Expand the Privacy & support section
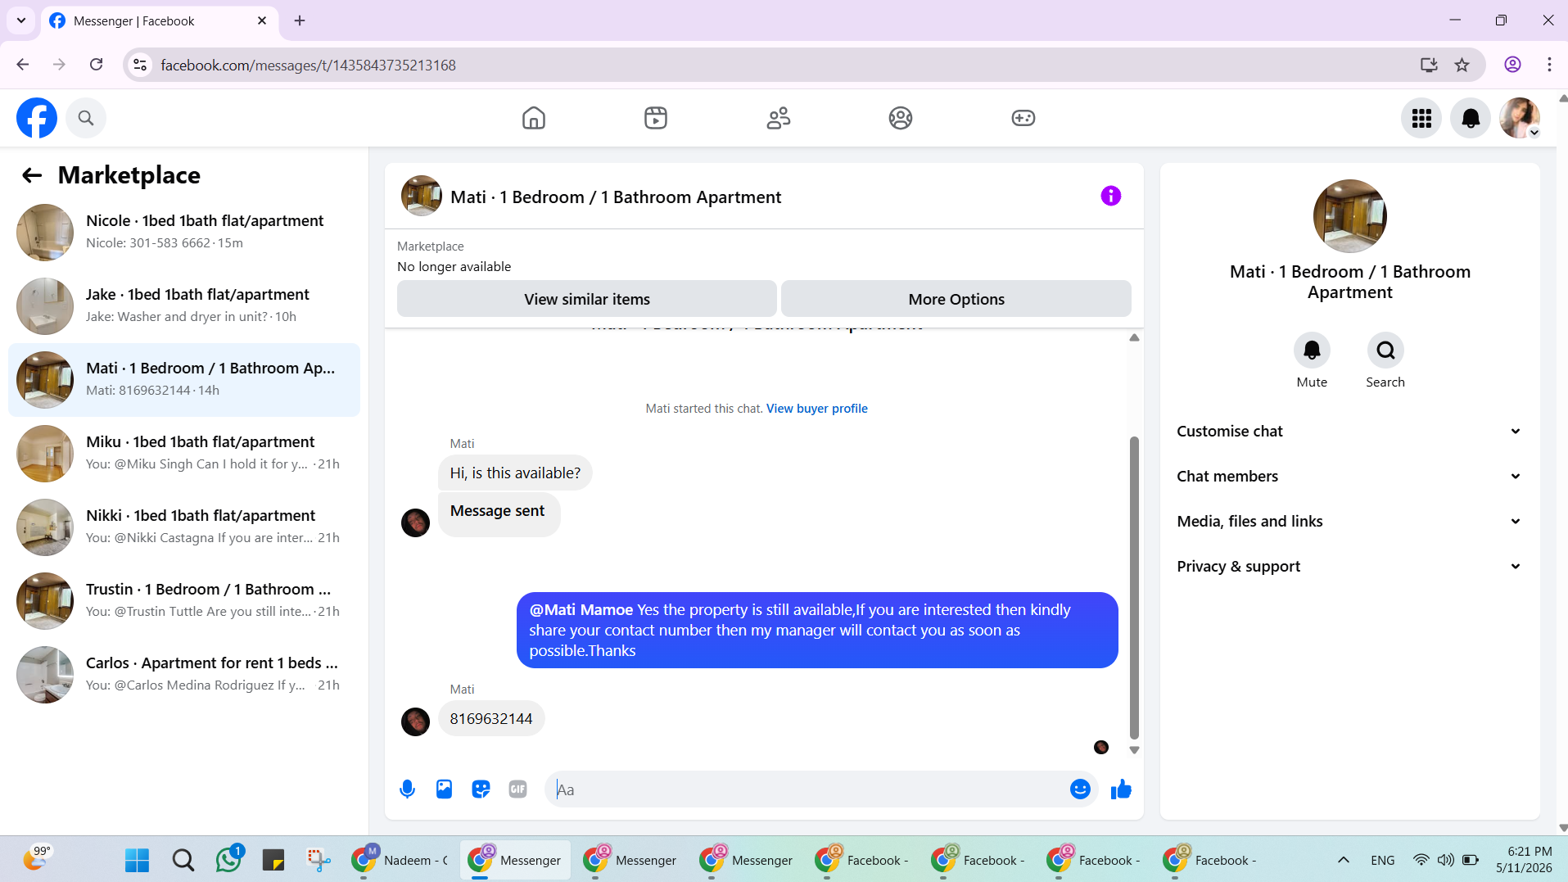Image resolution: width=1568 pixels, height=882 pixels. 1349,567
